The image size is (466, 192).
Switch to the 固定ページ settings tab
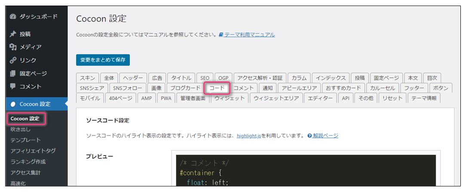[386, 78]
